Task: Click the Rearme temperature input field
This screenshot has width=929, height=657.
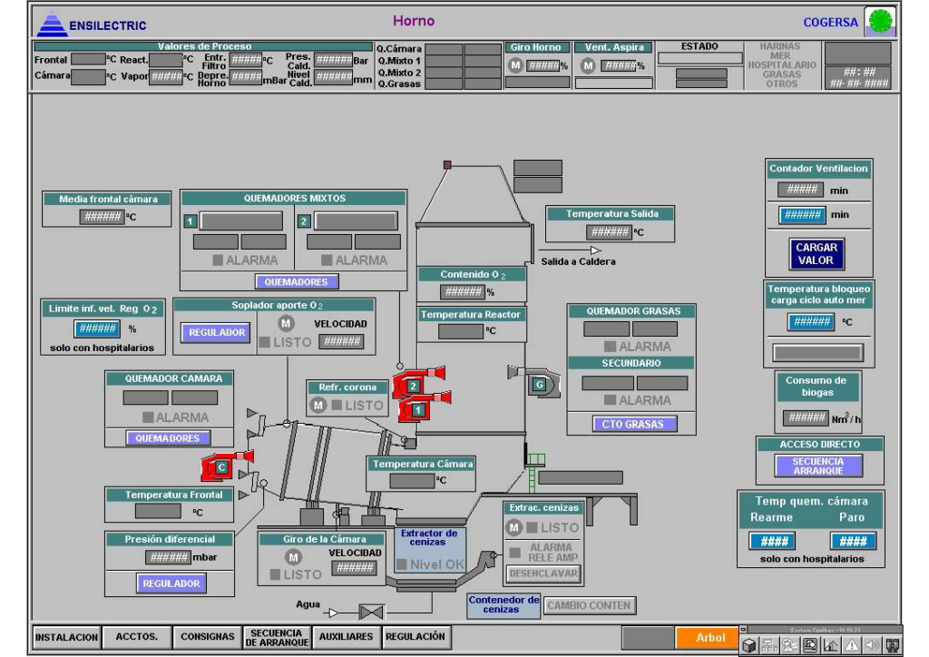Action: (771, 541)
